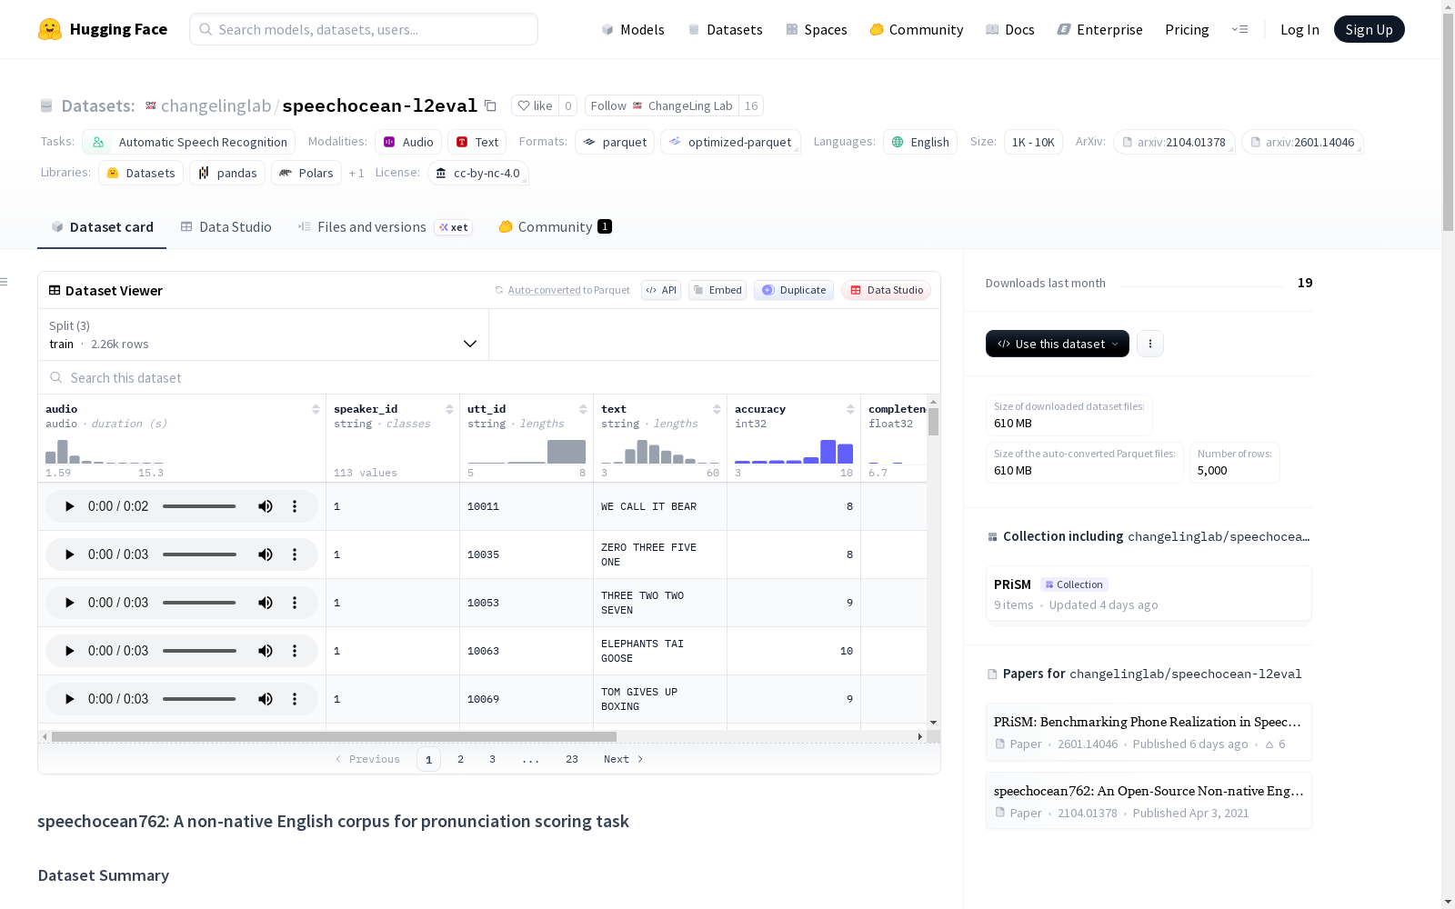The width and height of the screenshot is (1455, 909).
Task: Open Data Studio from the viewer header
Action: (x=887, y=290)
